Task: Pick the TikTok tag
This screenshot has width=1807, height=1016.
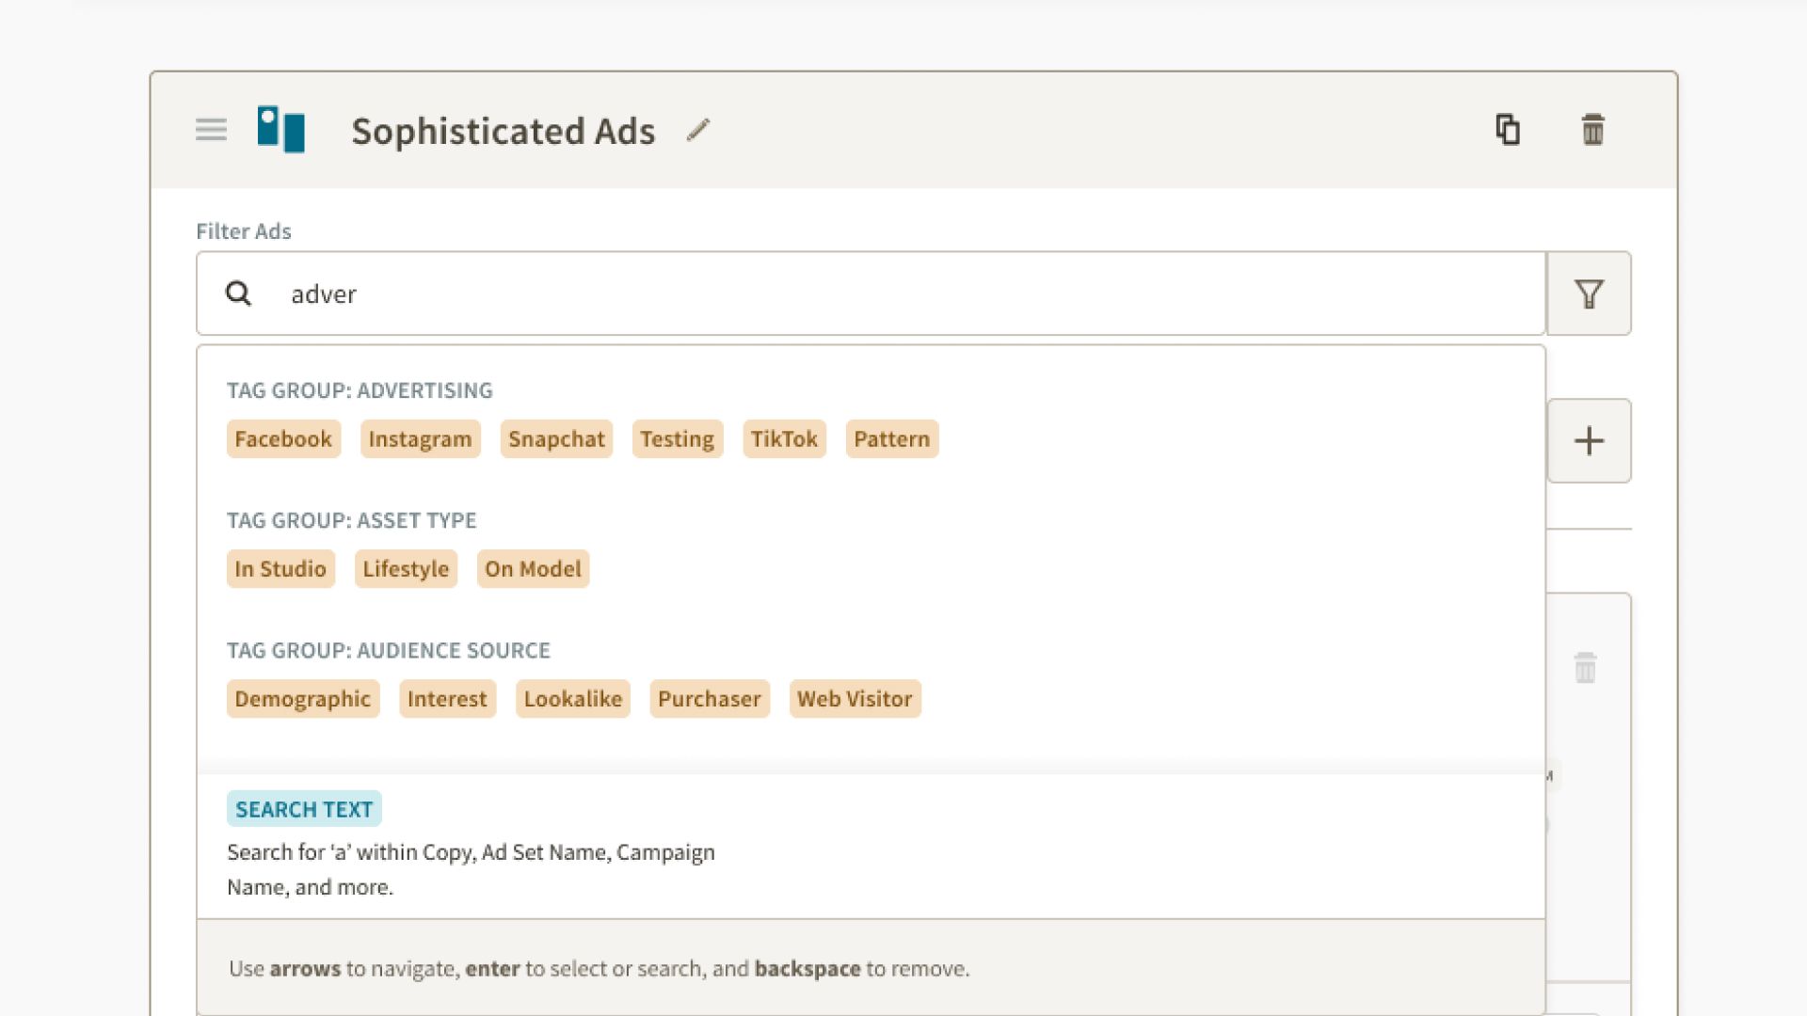Action: (784, 439)
